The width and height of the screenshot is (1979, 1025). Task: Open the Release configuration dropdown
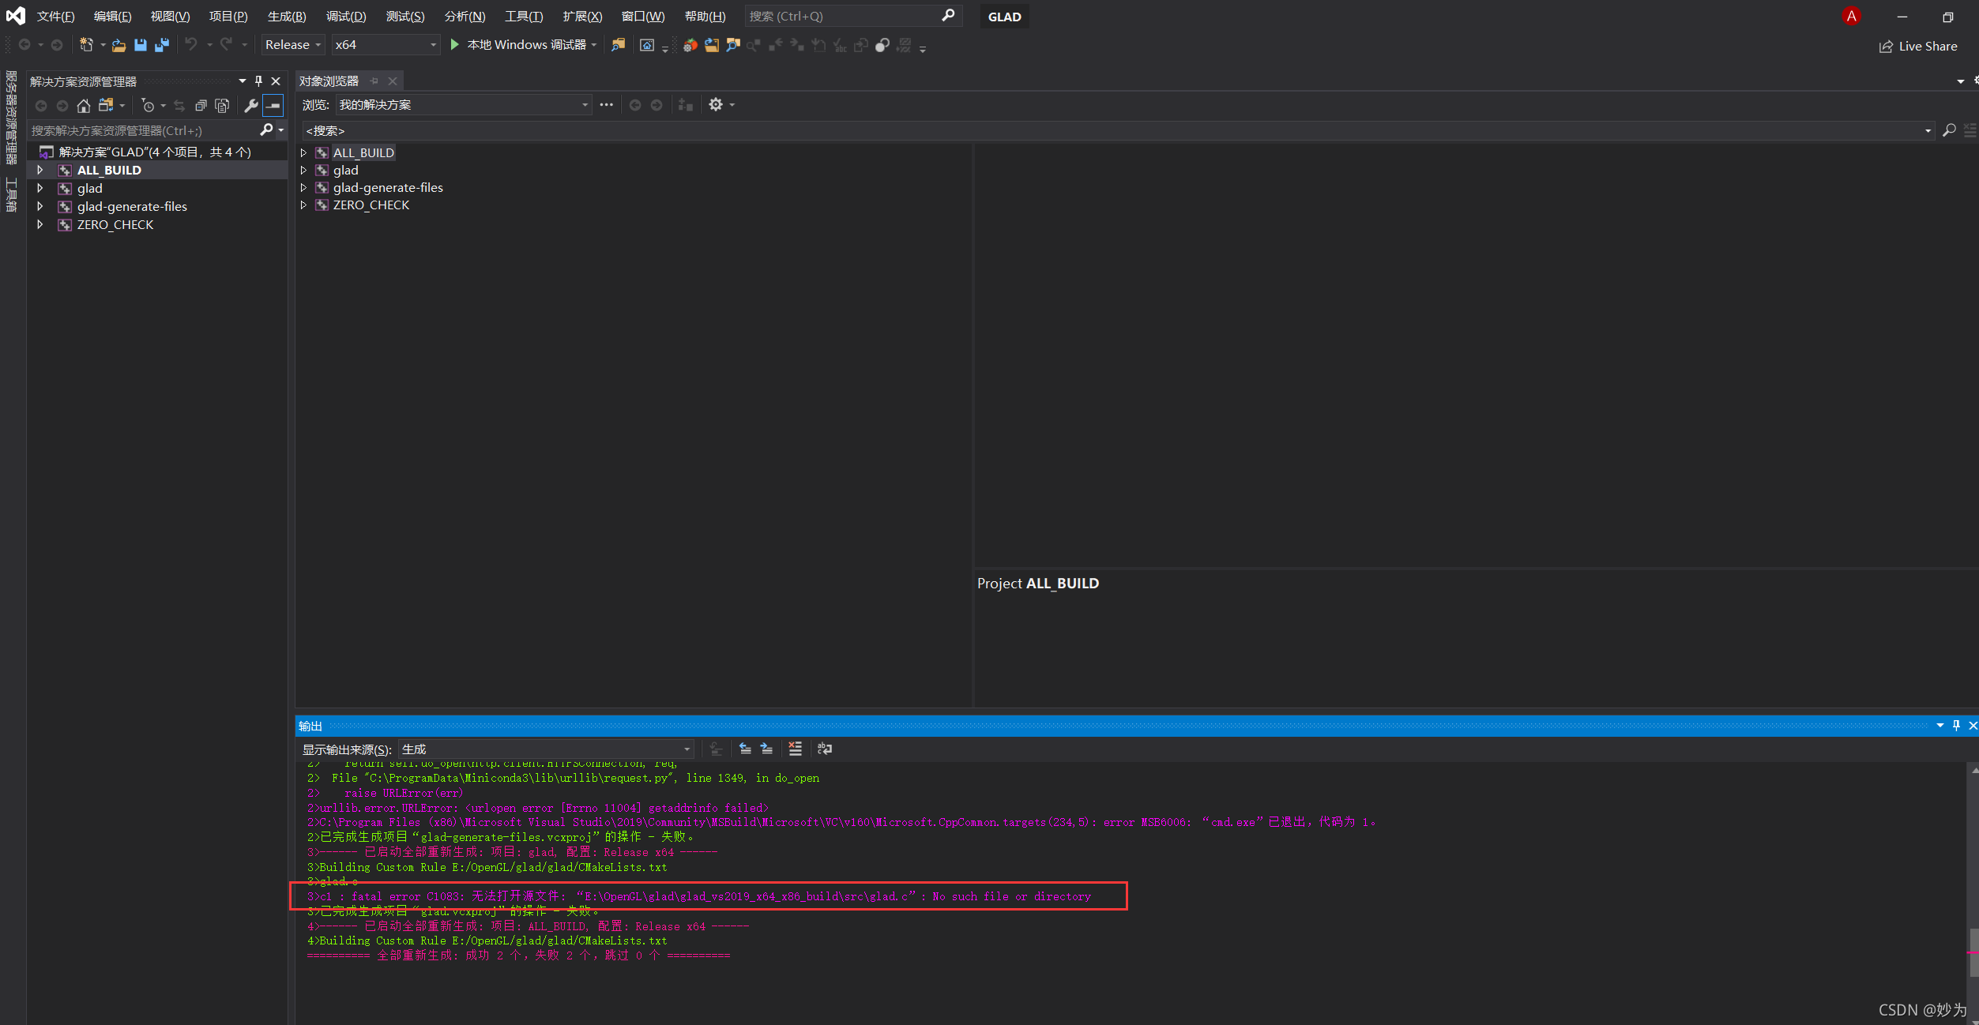point(293,45)
